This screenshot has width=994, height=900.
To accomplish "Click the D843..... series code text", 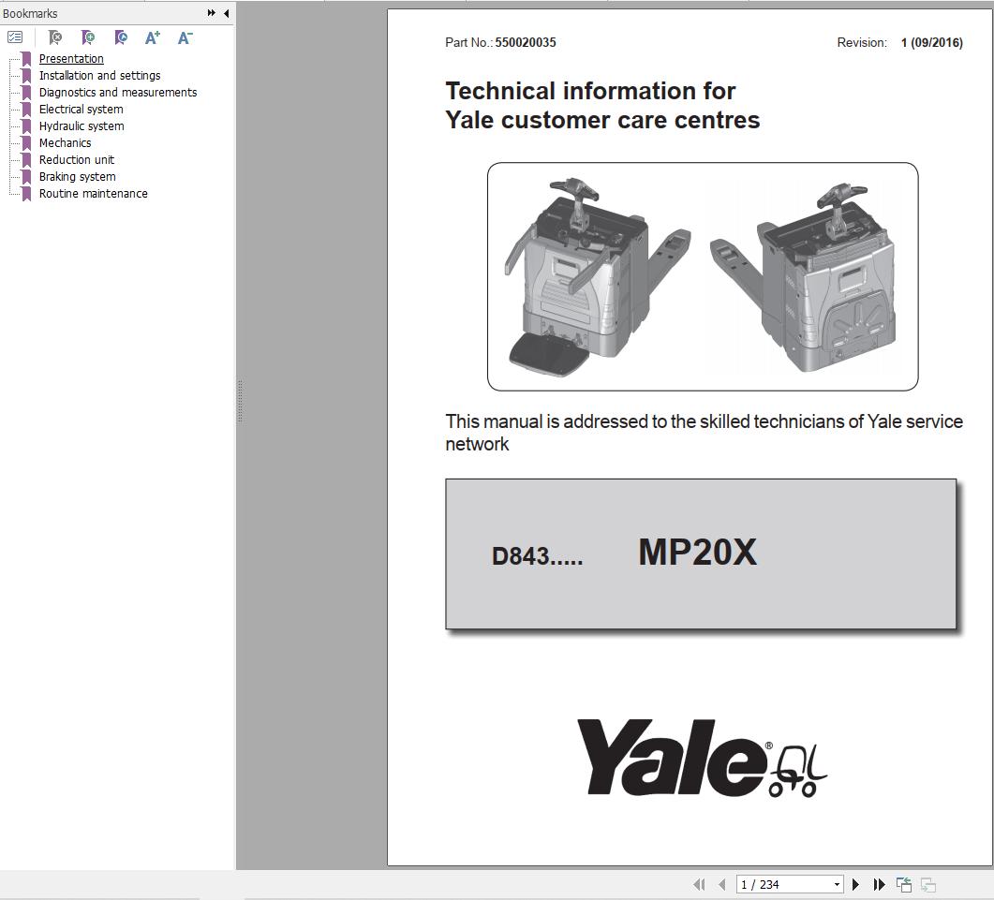I will click(x=537, y=556).
